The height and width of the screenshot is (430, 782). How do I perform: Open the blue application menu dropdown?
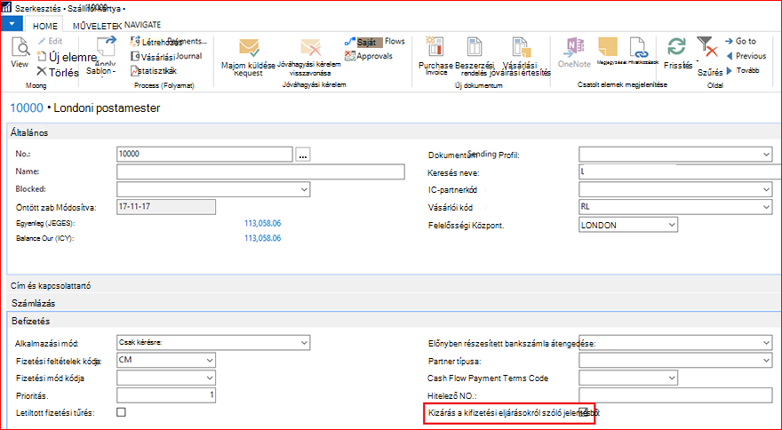(12, 23)
